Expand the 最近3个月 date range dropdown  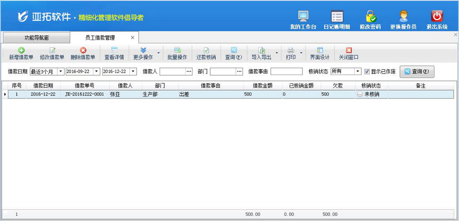[x=60, y=71]
